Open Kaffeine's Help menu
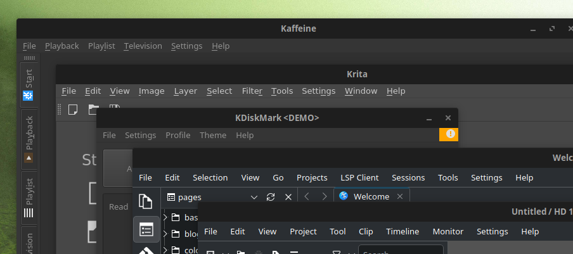The width and height of the screenshot is (573, 254). pos(221,46)
